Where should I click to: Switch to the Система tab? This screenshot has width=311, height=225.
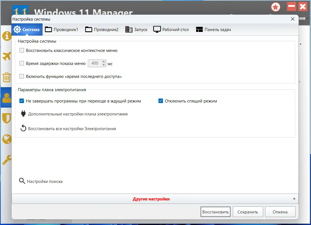[27, 29]
